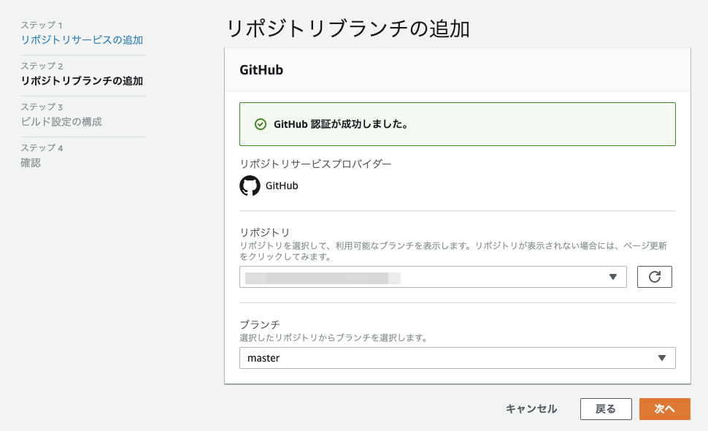Select step 4 確認

click(x=31, y=163)
